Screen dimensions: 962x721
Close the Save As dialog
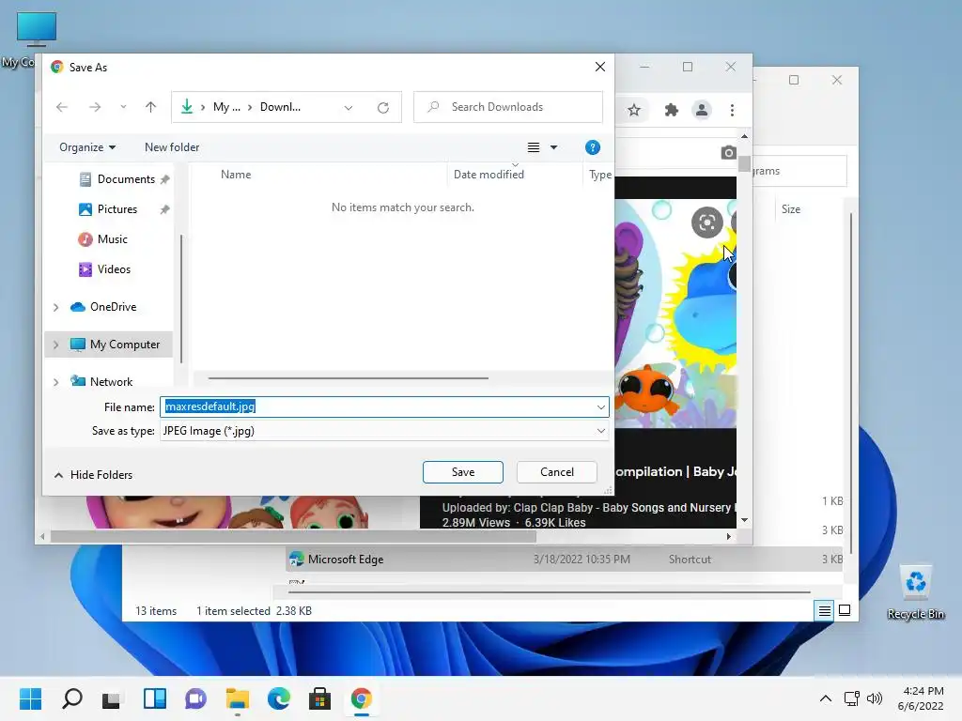[x=600, y=67]
